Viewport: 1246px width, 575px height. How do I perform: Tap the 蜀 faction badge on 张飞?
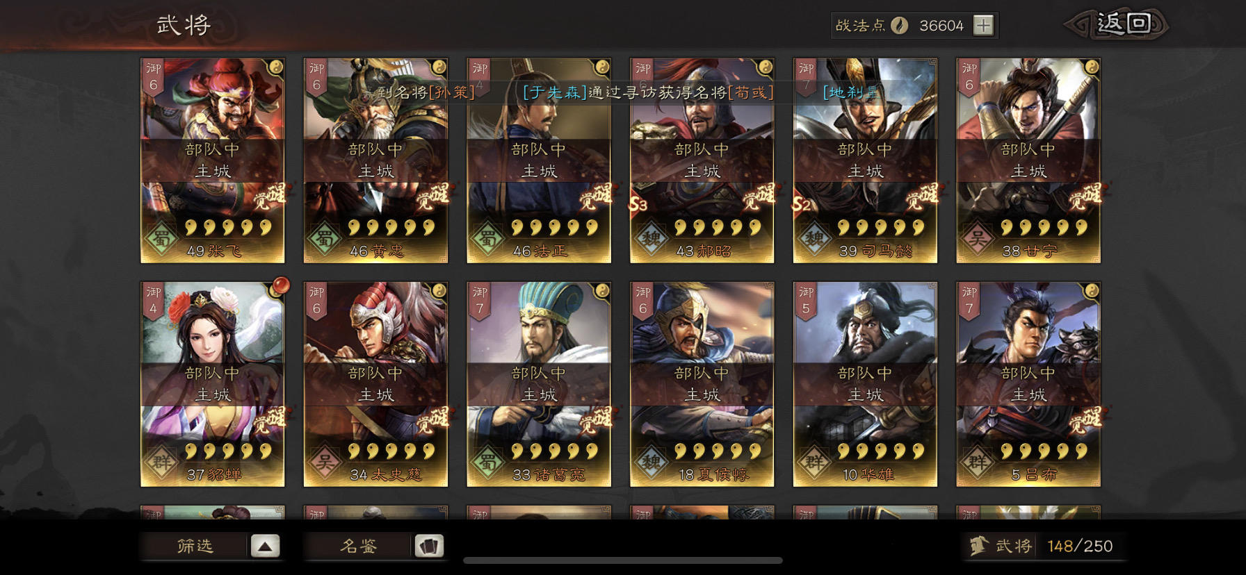(161, 238)
